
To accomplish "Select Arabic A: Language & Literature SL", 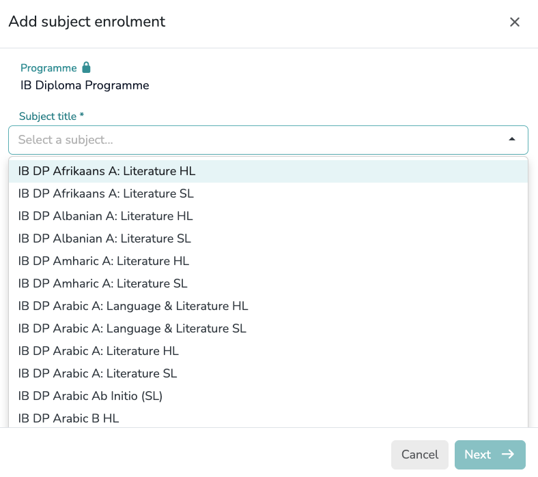I will click(x=132, y=328).
